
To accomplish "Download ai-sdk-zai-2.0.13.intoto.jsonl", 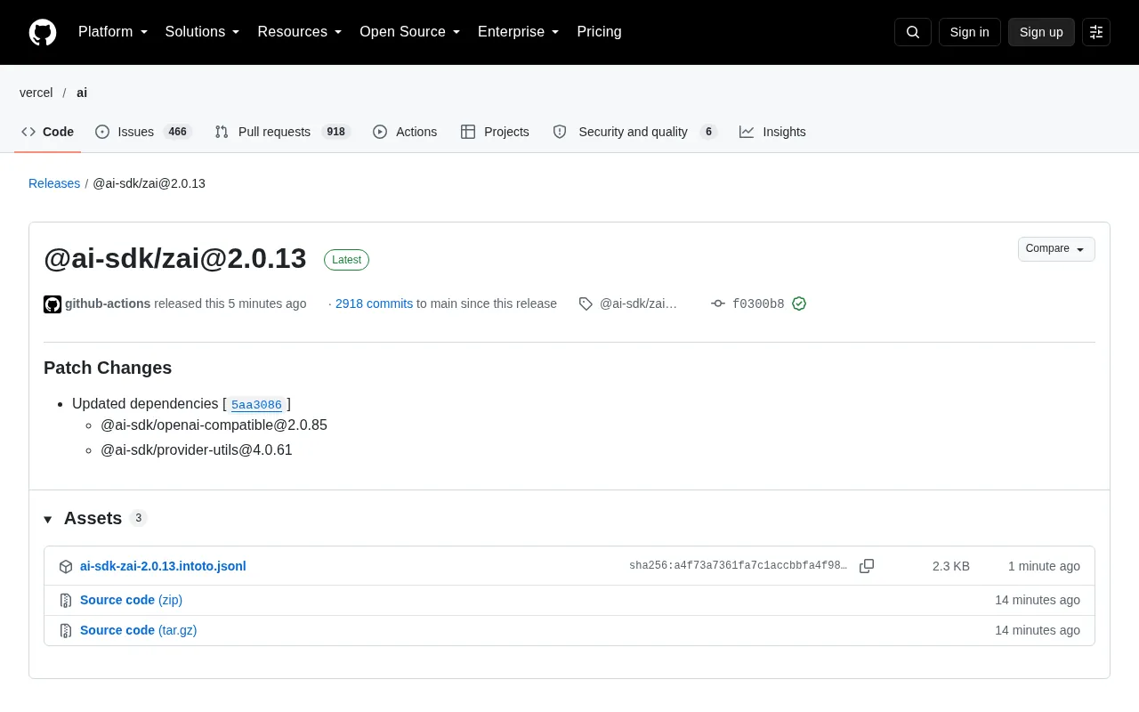I will tap(163, 566).
